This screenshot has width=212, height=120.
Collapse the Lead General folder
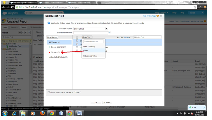pos(2,49)
